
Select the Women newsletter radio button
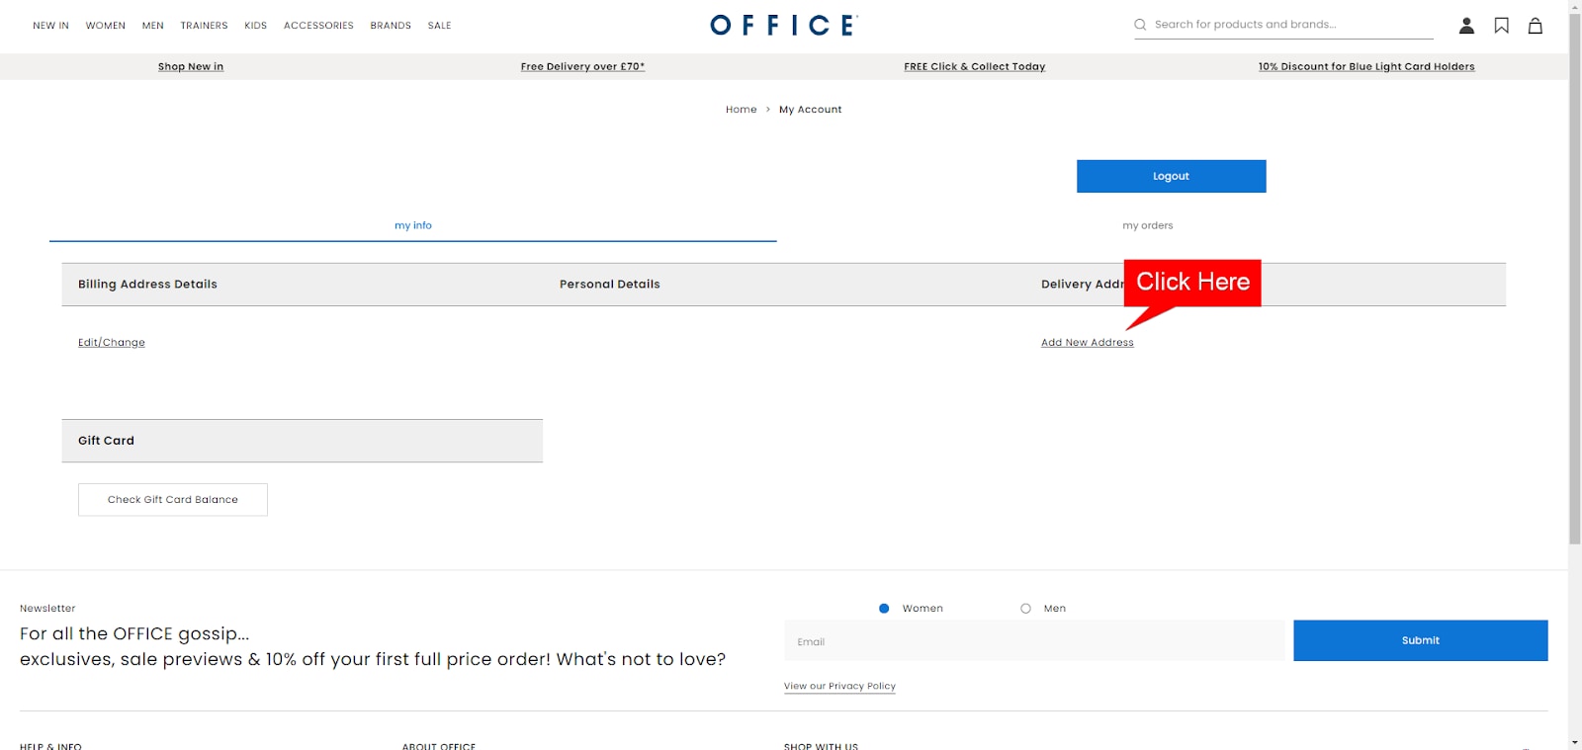coord(884,609)
